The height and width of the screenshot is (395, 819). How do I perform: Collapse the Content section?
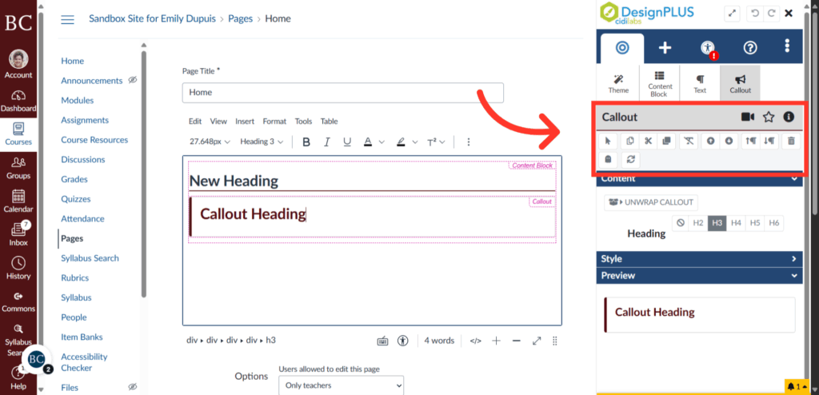pos(699,178)
